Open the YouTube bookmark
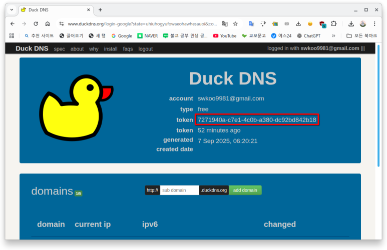 point(225,35)
